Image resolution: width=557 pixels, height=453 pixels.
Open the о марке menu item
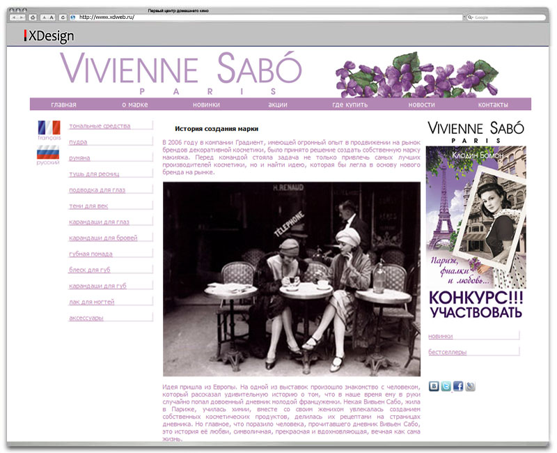[x=134, y=105]
